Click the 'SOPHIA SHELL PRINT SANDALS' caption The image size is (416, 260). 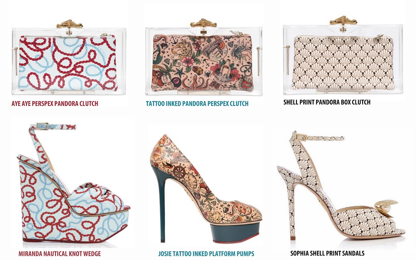tap(327, 253)
